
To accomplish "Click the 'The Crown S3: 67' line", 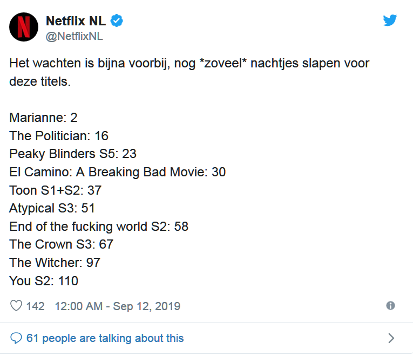I will point(61,244).
